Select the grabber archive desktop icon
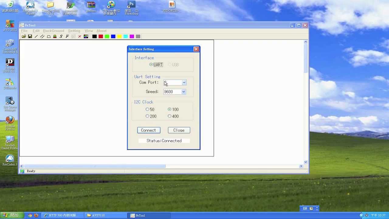 tap(91, 7)
